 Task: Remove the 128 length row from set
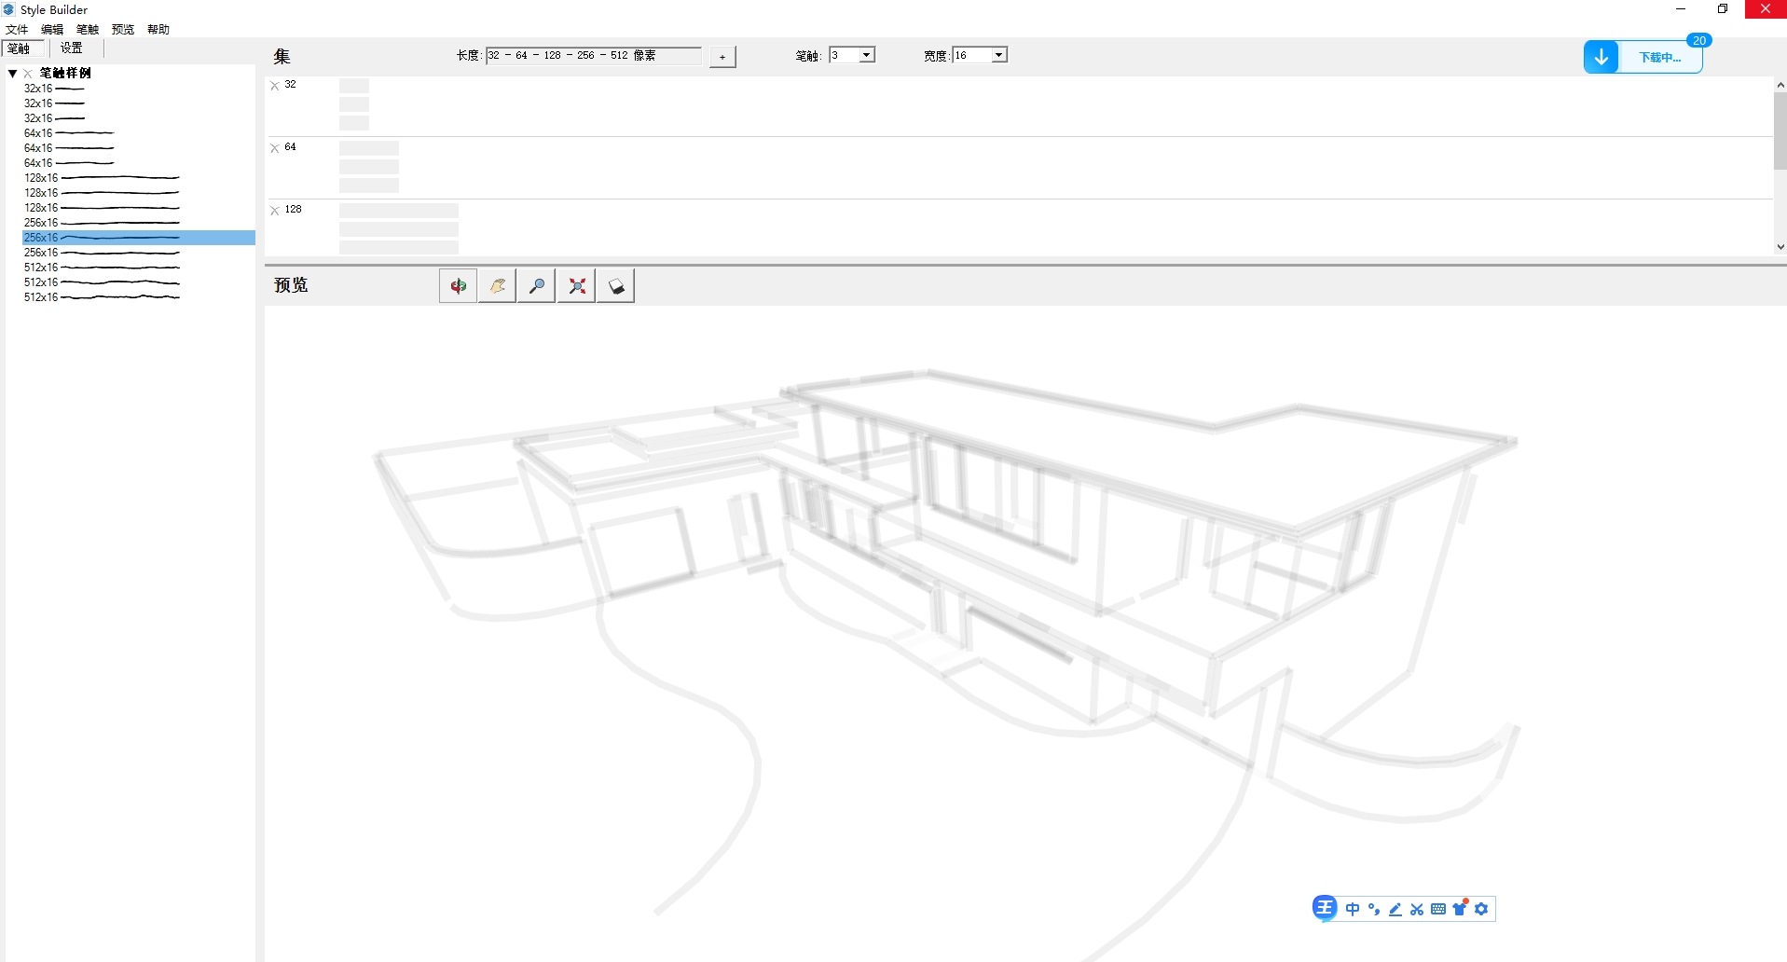click(275, 211)
